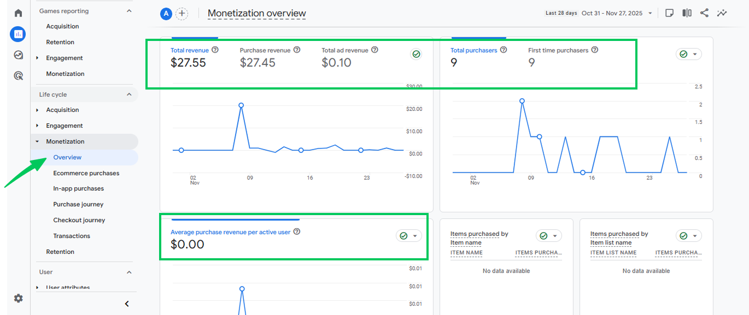Collapse the navigation sidebar with arrow
This screenshot has height=315, width=749.
pos(127,304)
